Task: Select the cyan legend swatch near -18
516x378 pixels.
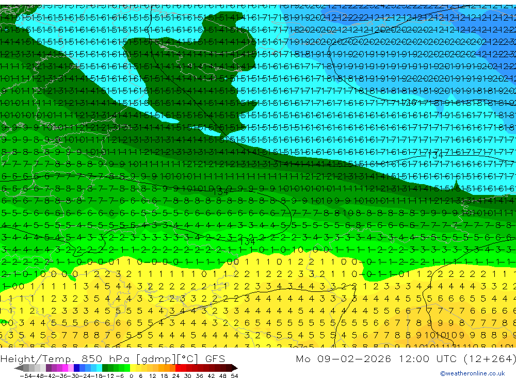Action: pos(99,368)
